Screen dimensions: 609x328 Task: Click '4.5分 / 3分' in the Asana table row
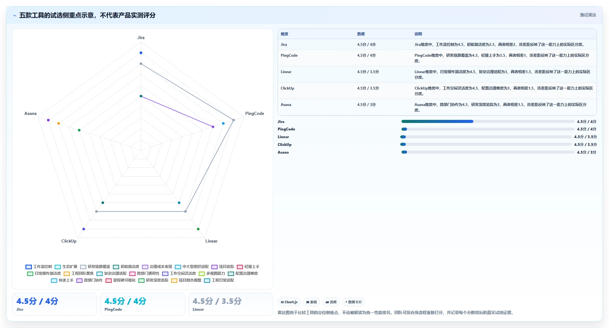click(x=366, y=105)
